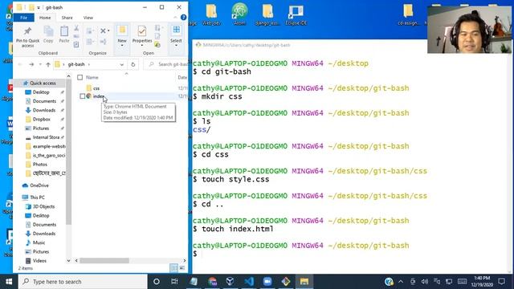The height and width of the screenshot is (289, 514).
Task: Switch to the View ribbon tab
Action: (x=88, y=18)
